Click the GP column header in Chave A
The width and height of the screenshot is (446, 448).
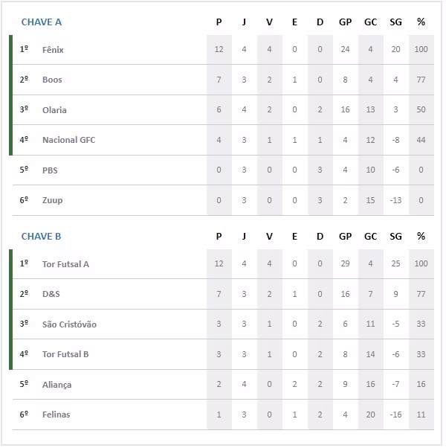tap(345, 22)
